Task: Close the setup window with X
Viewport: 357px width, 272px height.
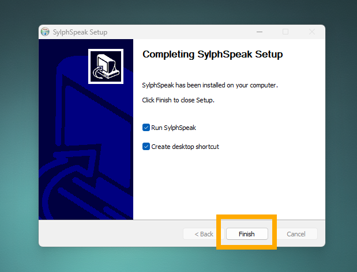Action: click(312, 32)
